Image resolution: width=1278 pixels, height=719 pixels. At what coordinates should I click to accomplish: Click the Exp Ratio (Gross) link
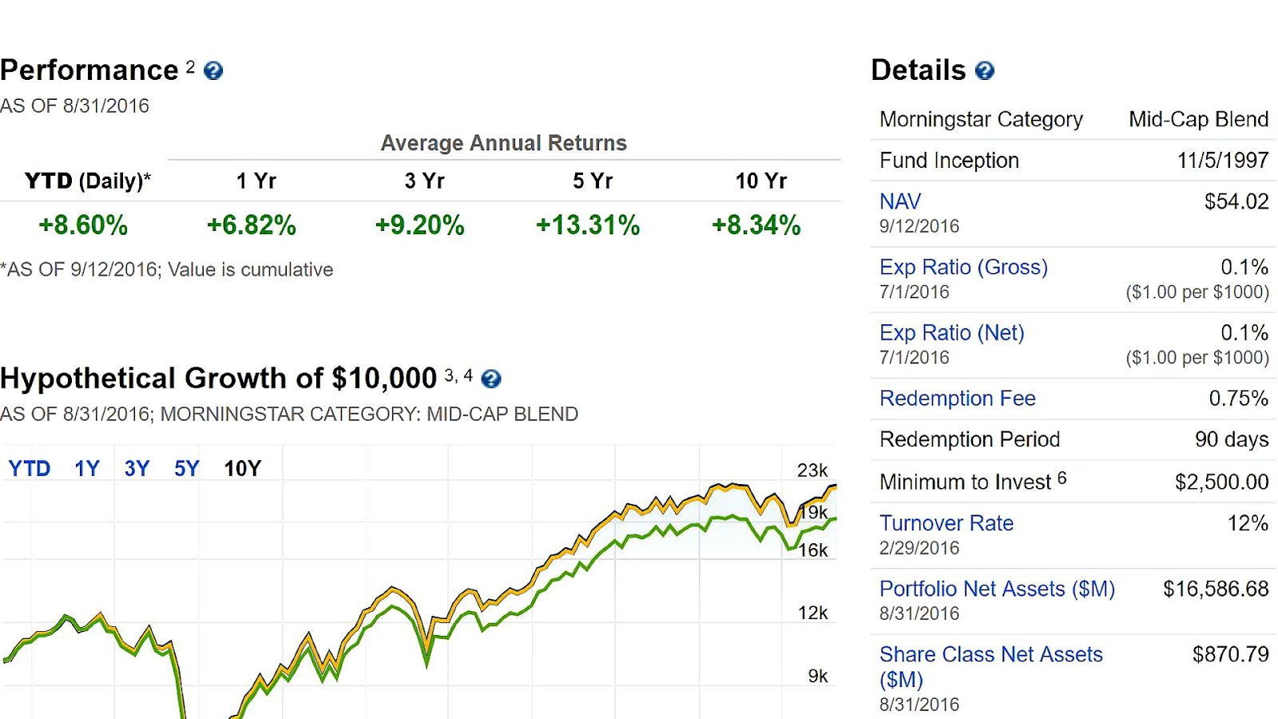963,267
